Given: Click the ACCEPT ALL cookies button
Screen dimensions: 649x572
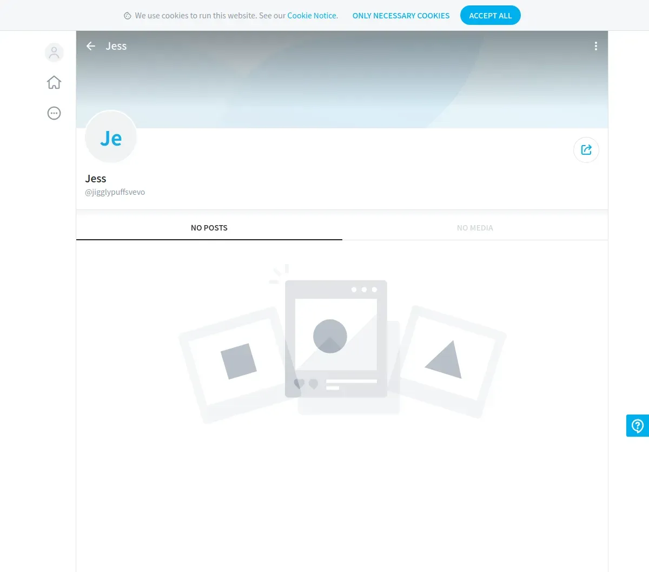Looking at the screenshot, I should 491,15.
